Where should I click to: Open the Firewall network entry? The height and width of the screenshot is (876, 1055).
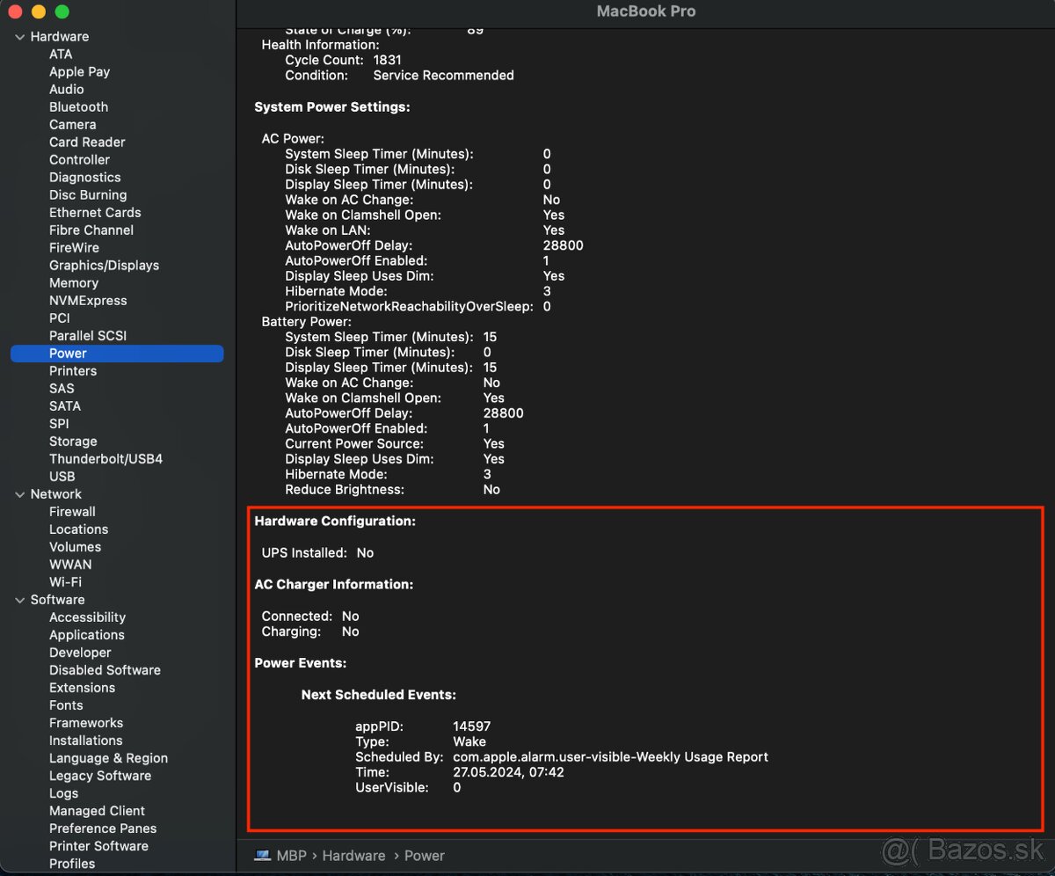pyautogui.click(x=72, y=512)
